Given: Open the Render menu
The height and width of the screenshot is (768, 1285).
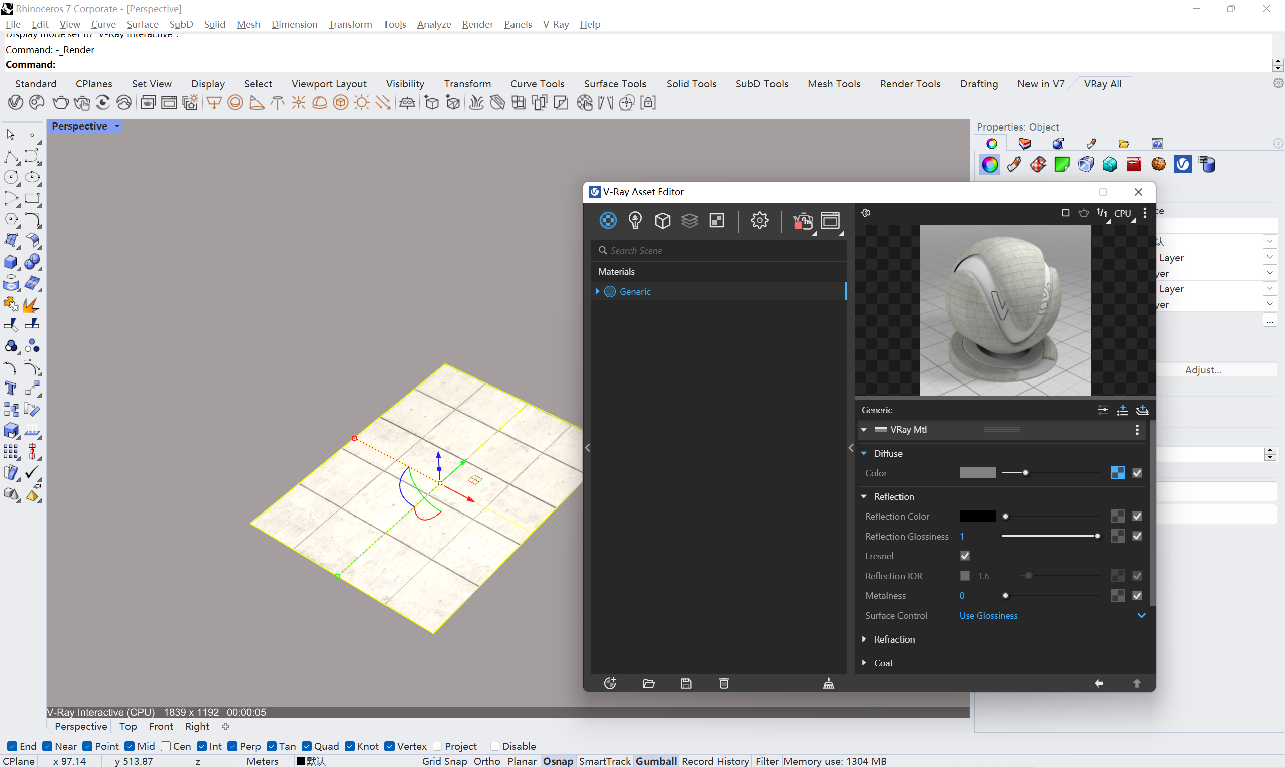Looking at the screenshot, I should [x=477, y=24].
